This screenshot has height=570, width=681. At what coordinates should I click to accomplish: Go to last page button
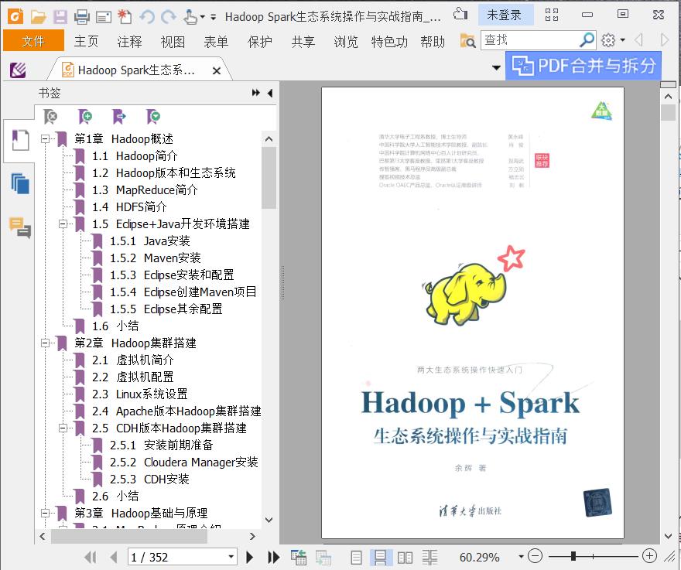coord(273,557)
